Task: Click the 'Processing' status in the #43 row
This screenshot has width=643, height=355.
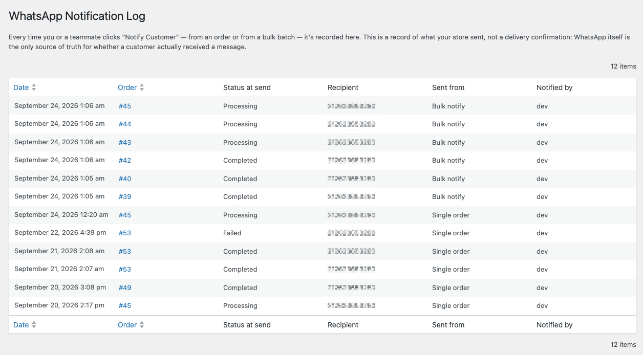Action: (x=240, y=142)
